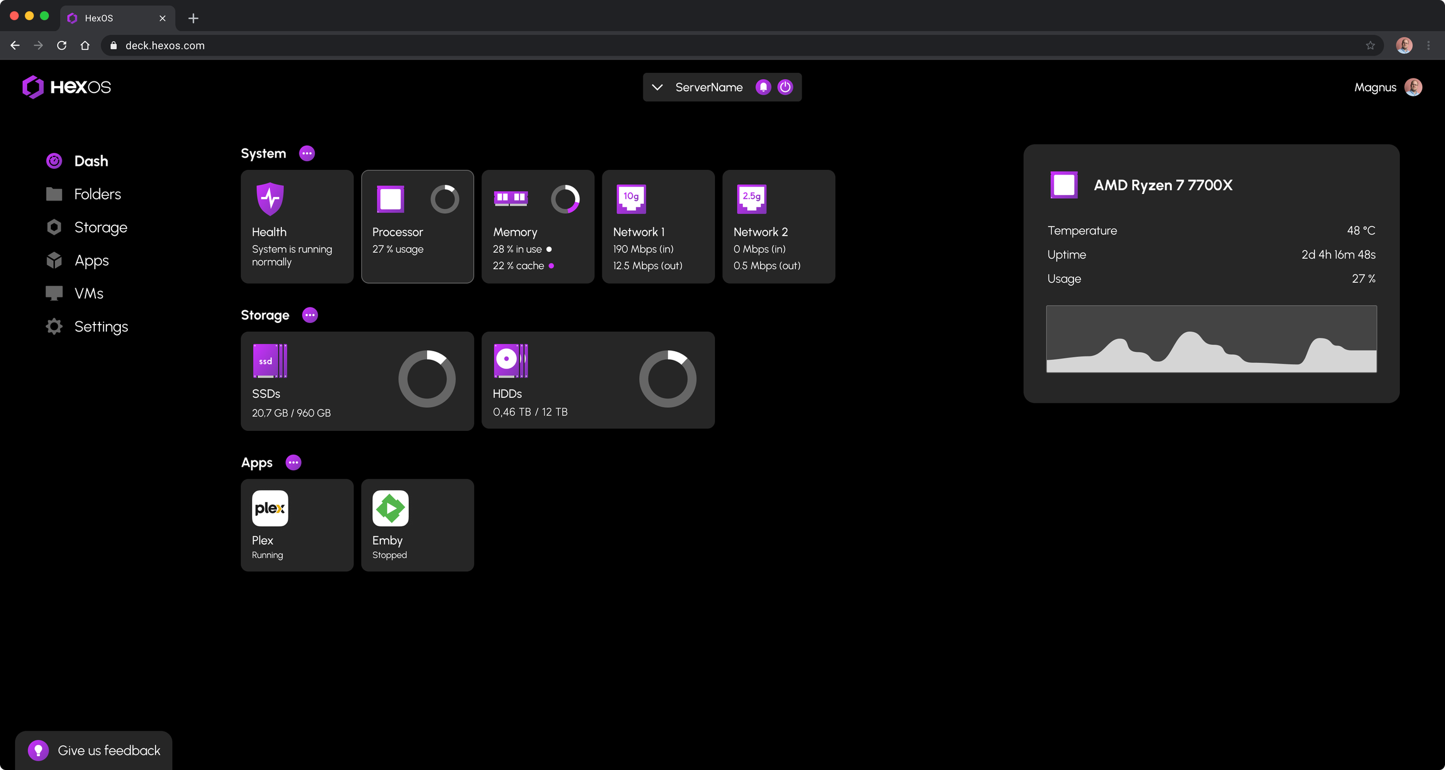Expand the Storage section options menu
Image resolution: width=1445 pixels, height=770 pixels.
[309, 314]
